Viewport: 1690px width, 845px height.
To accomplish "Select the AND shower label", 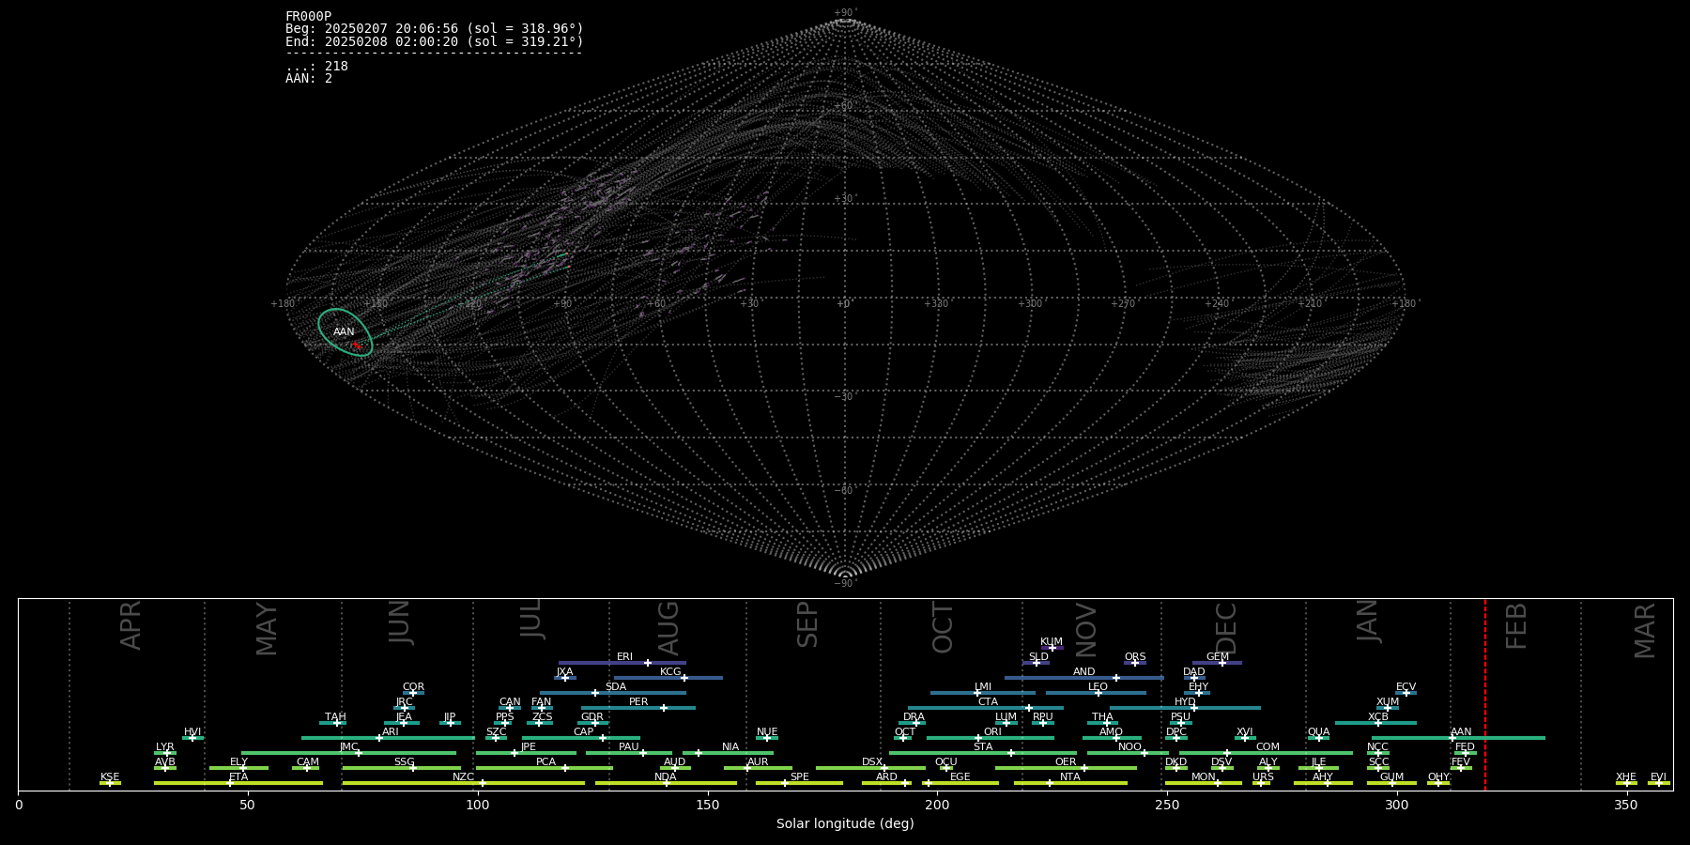I will [x=1083, y=671].
